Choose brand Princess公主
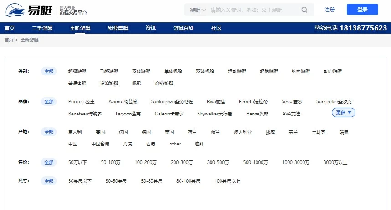 [81, 101]
